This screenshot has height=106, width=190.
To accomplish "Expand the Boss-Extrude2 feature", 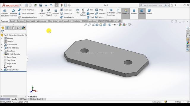I will [2, 70].
